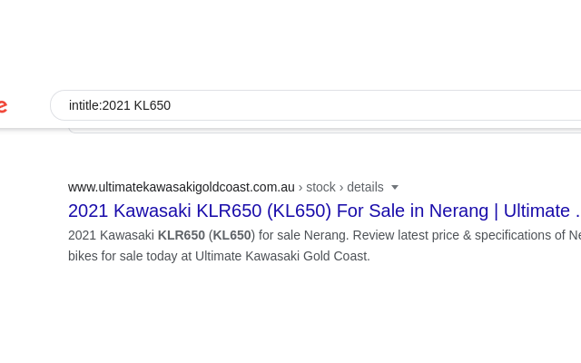The image size is (581, 363).
Task: Click the word Nerang in result title
Action: [458, 211]
